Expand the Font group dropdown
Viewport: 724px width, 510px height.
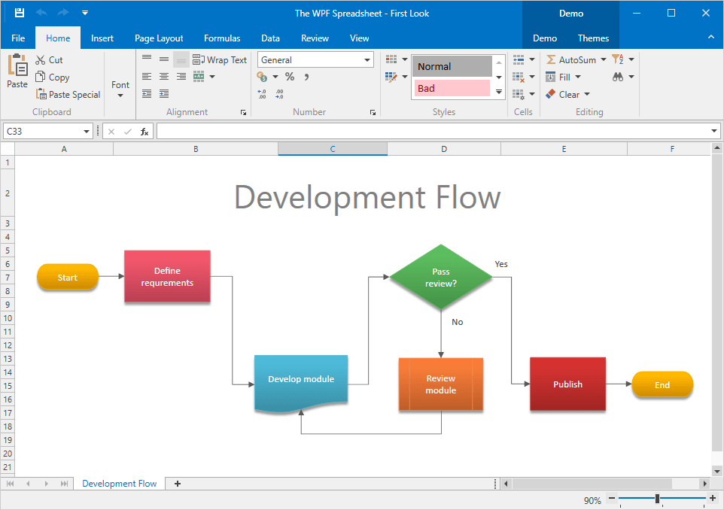pyautogui.click(x=120, y=89)
